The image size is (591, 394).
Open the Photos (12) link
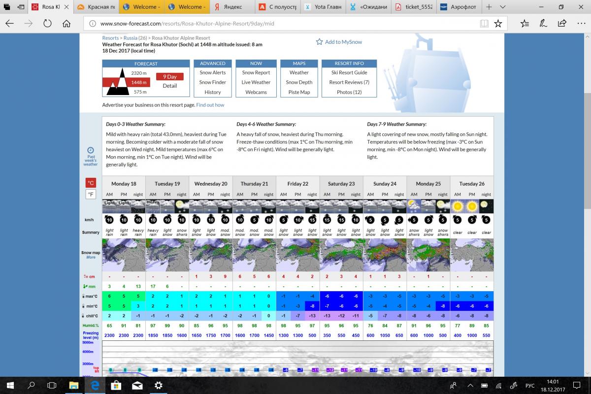point(349,92)
